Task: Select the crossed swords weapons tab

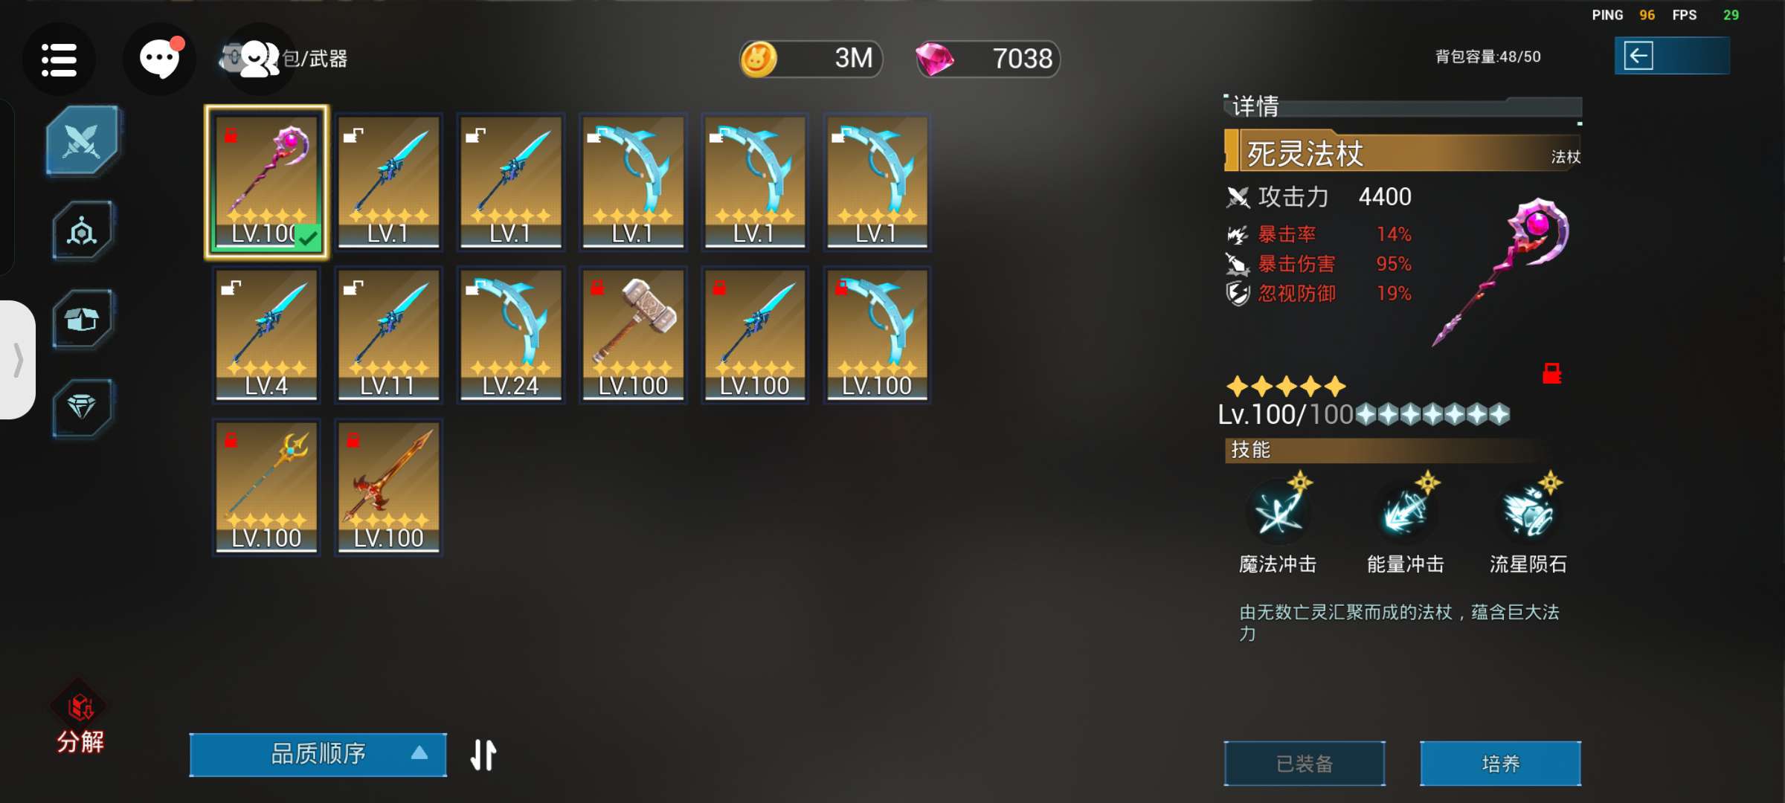Action: point(82,140)
